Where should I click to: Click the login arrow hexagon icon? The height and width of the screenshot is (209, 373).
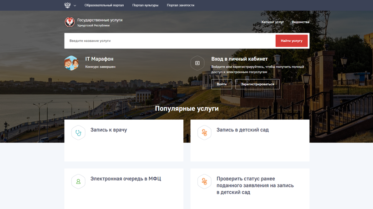point(197,63)
